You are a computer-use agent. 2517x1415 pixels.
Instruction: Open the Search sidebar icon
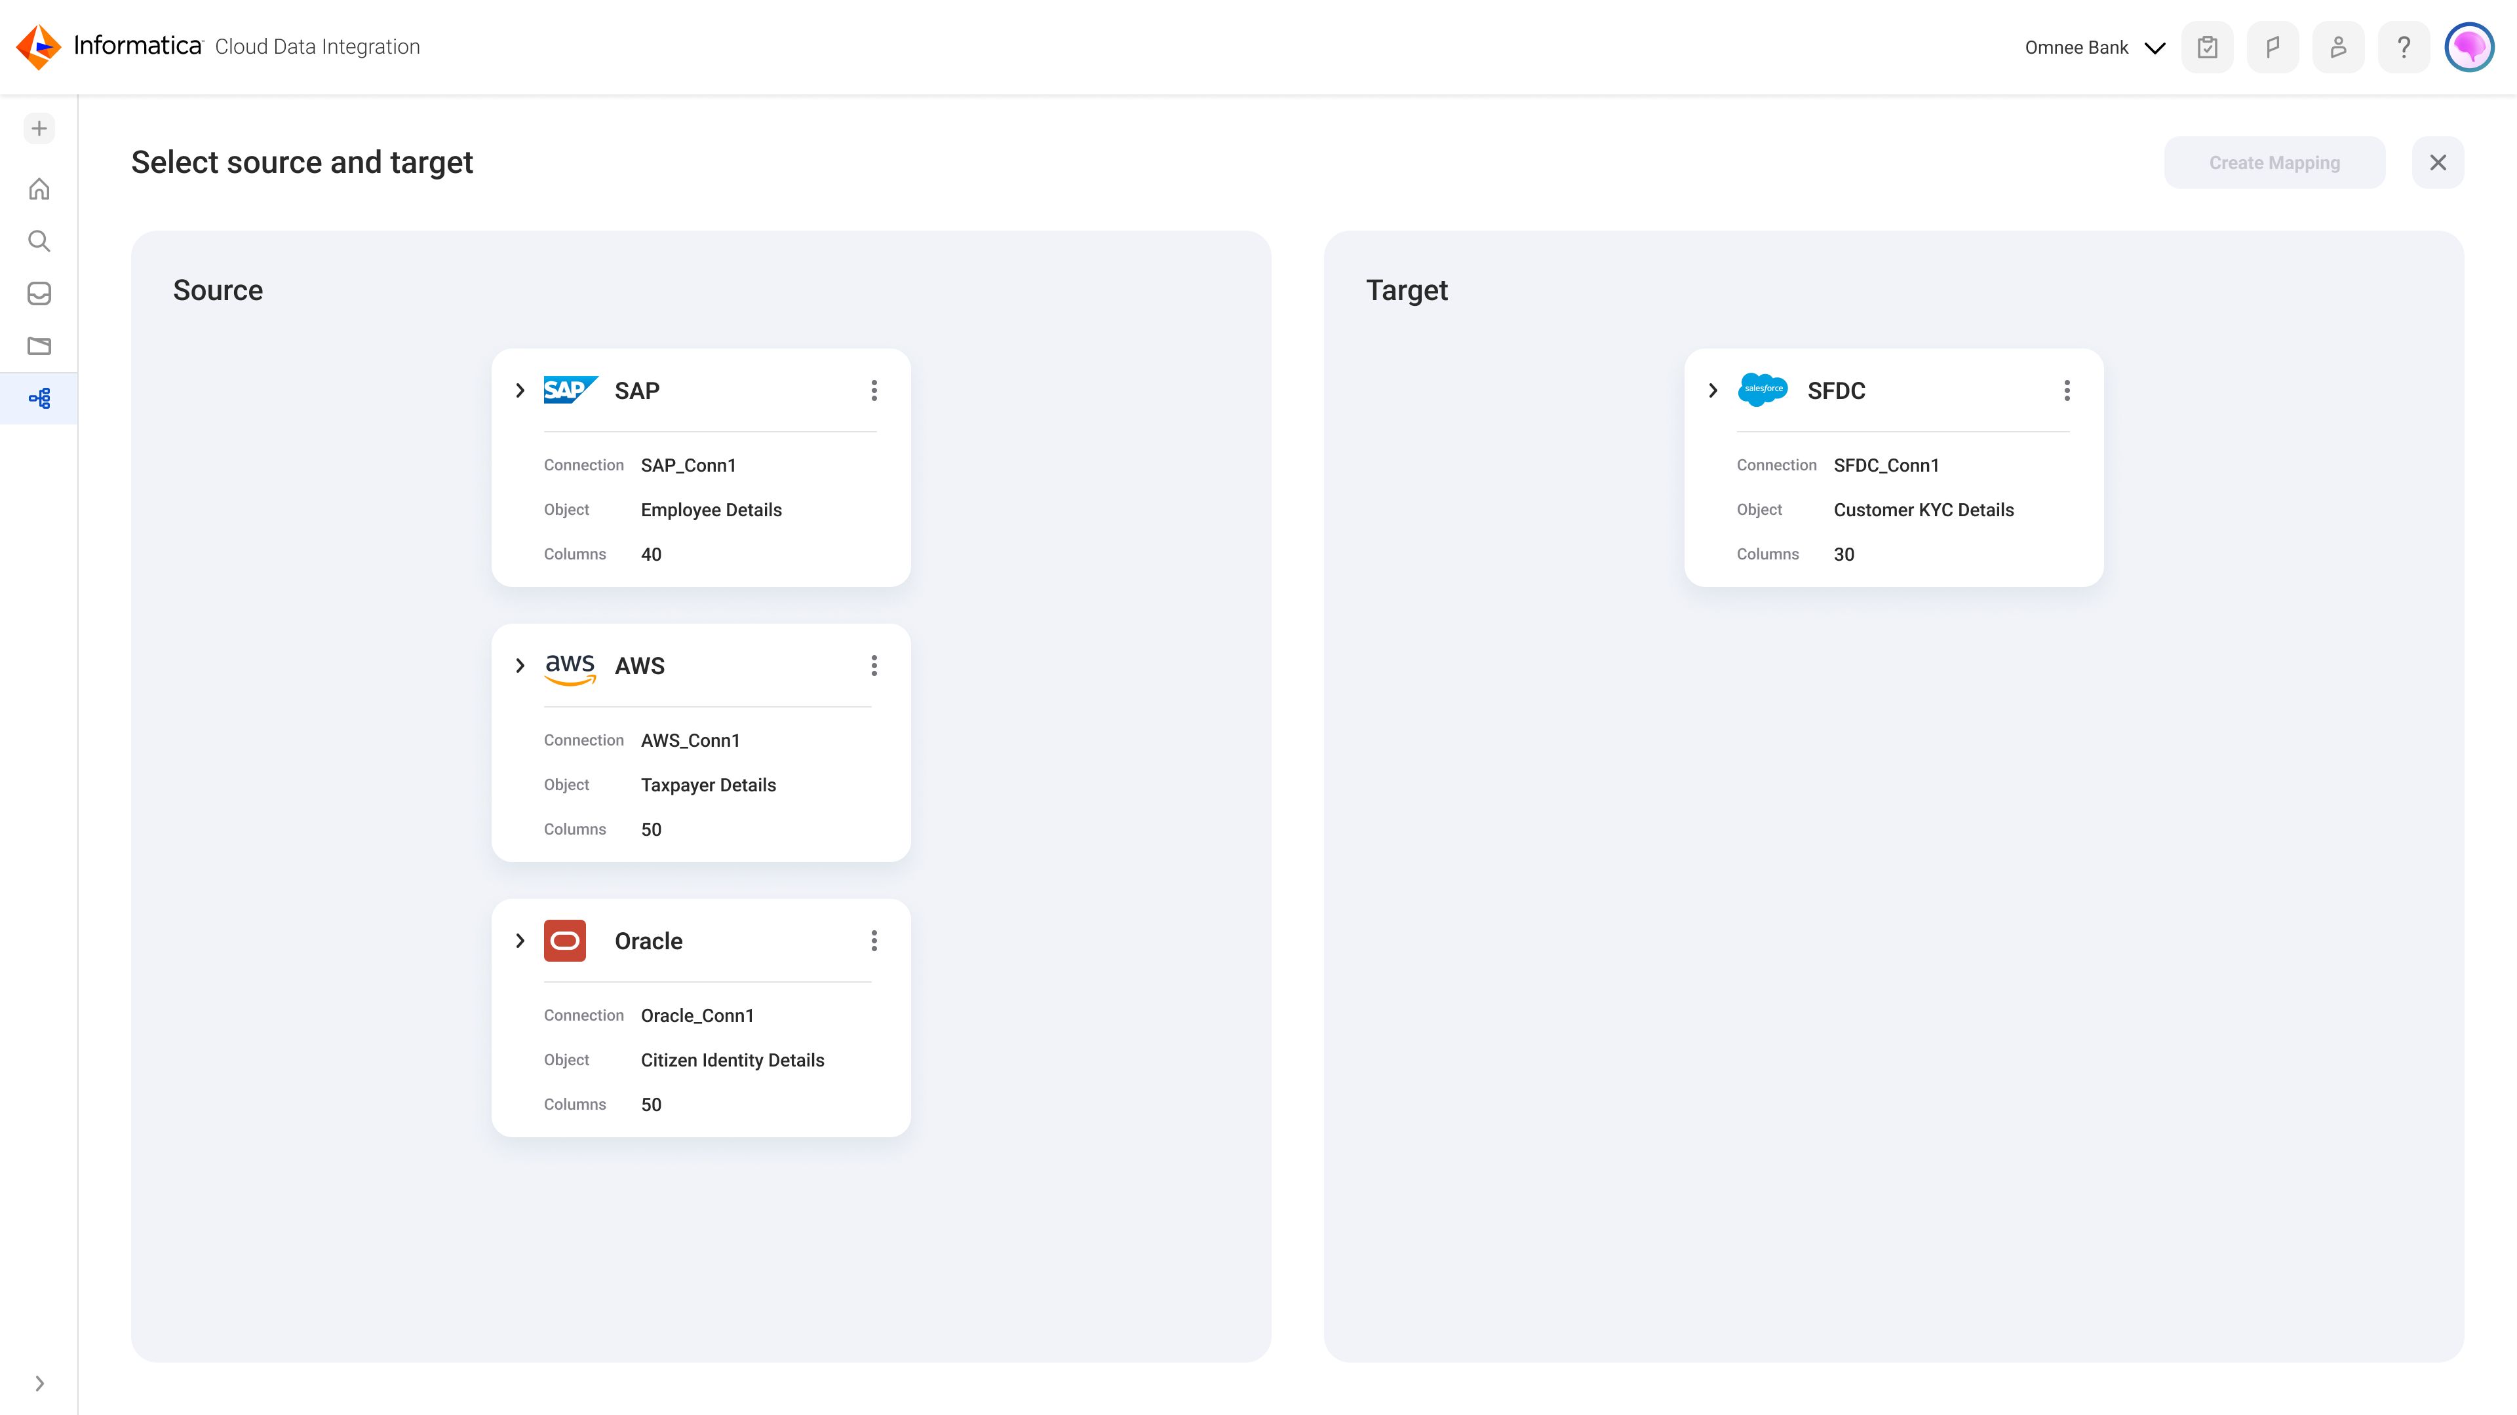click(39, 241)
